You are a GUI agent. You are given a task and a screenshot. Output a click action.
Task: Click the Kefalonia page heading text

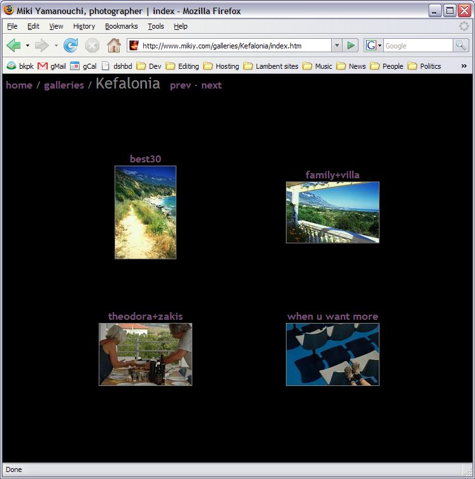pyautogui.click(x=128, y=83)
